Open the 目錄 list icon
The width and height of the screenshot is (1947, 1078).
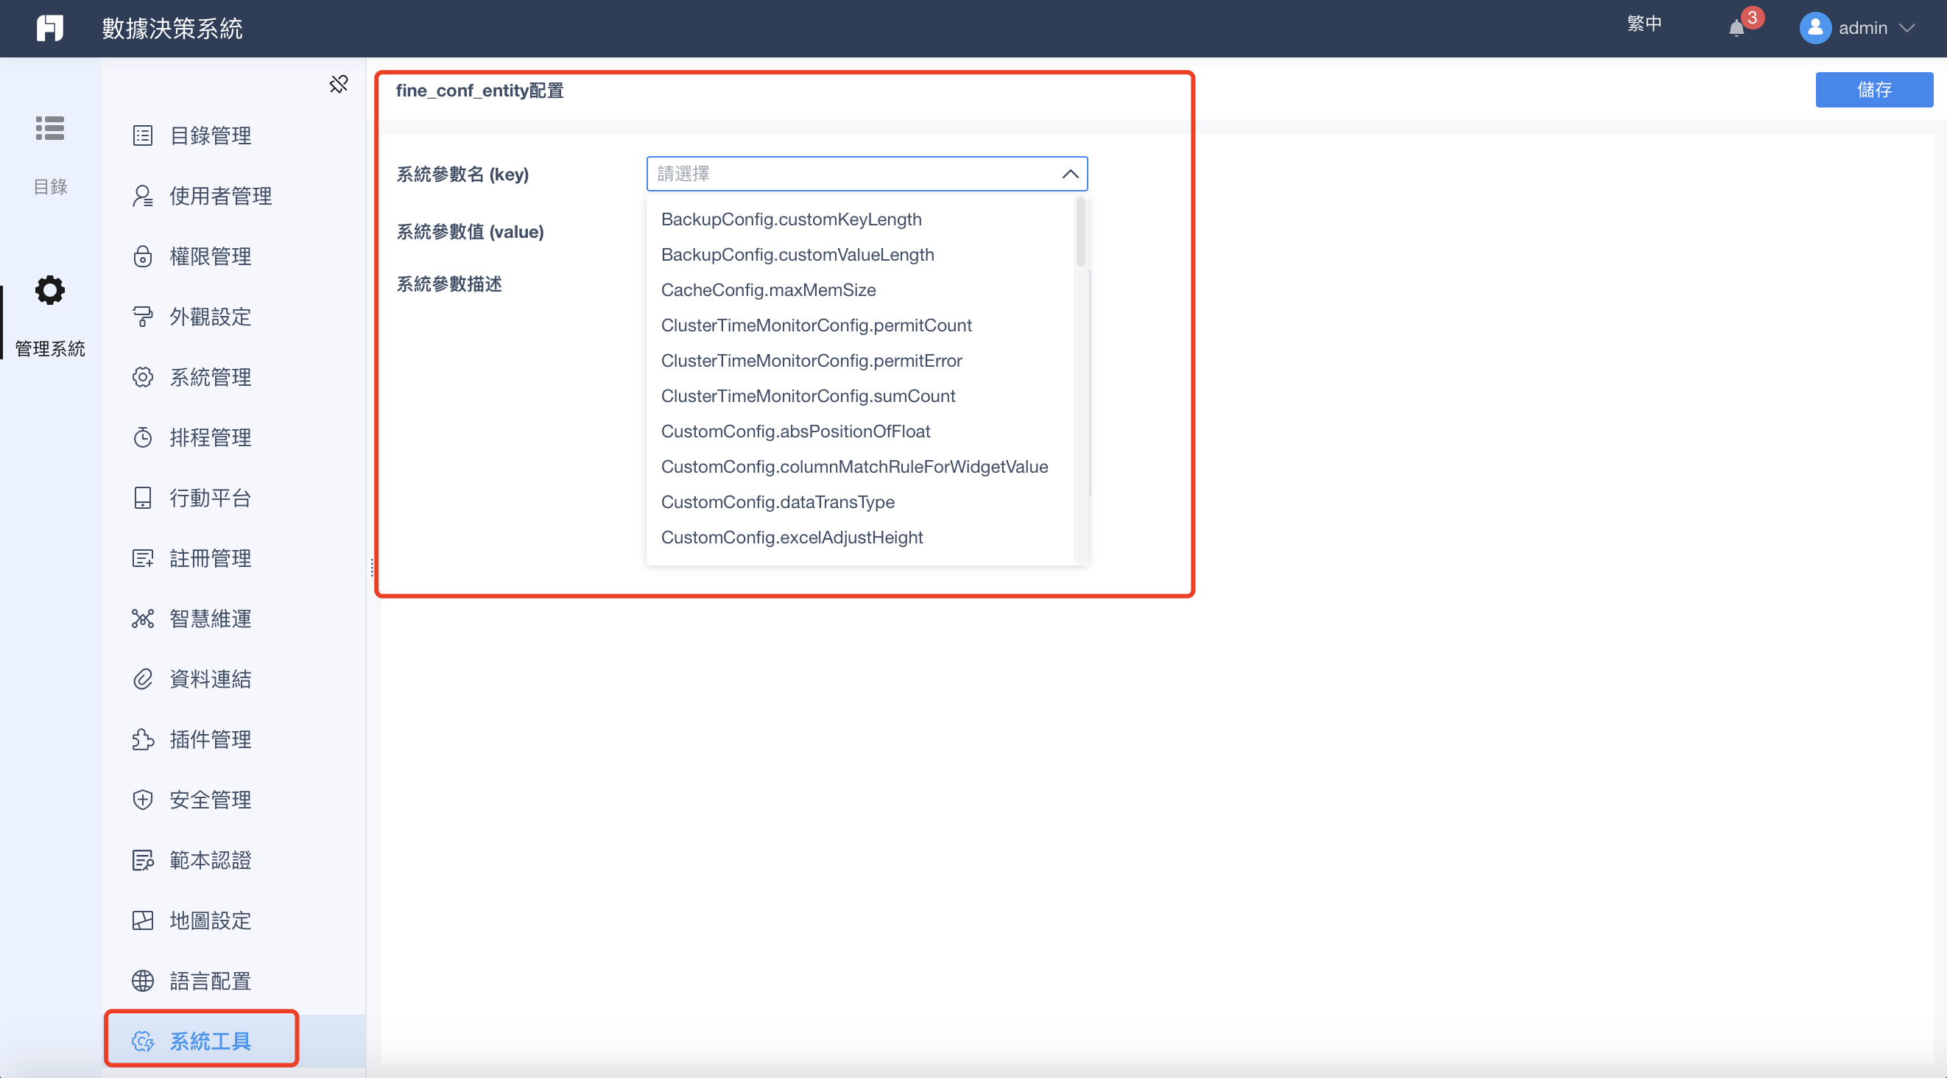(x=50, y=129)
